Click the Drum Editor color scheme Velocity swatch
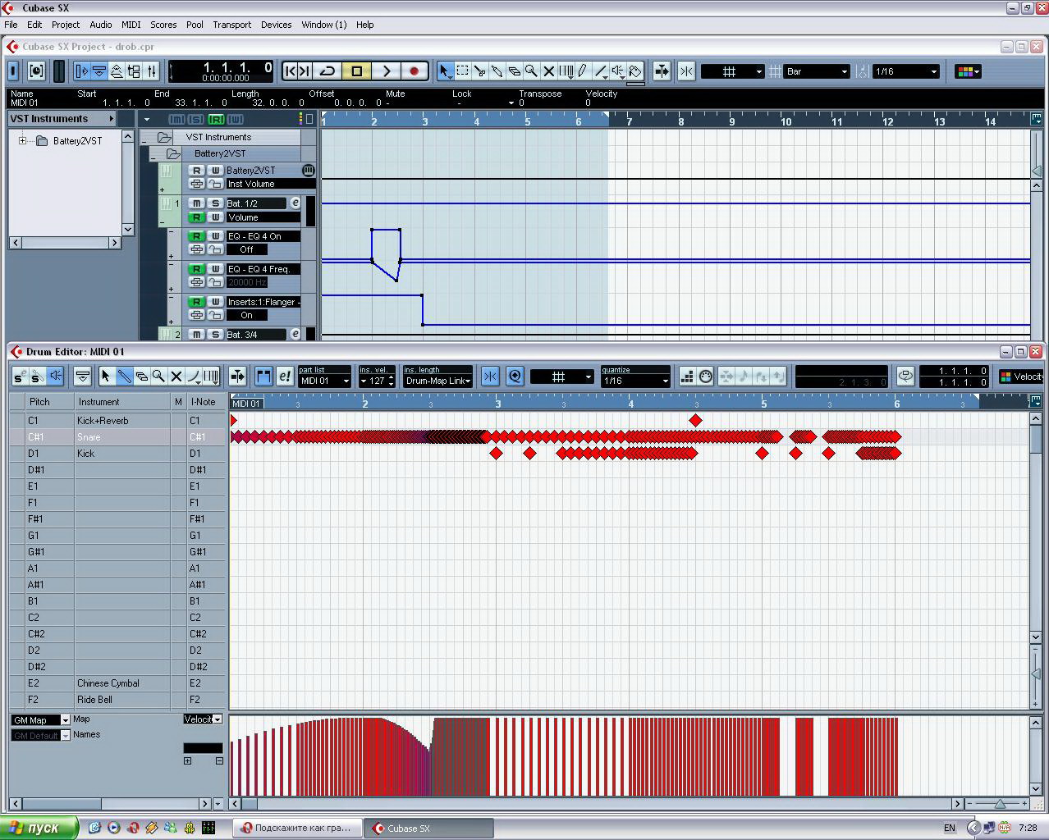This screenshot has width=1049, height=840. (x=1005, y=377)
